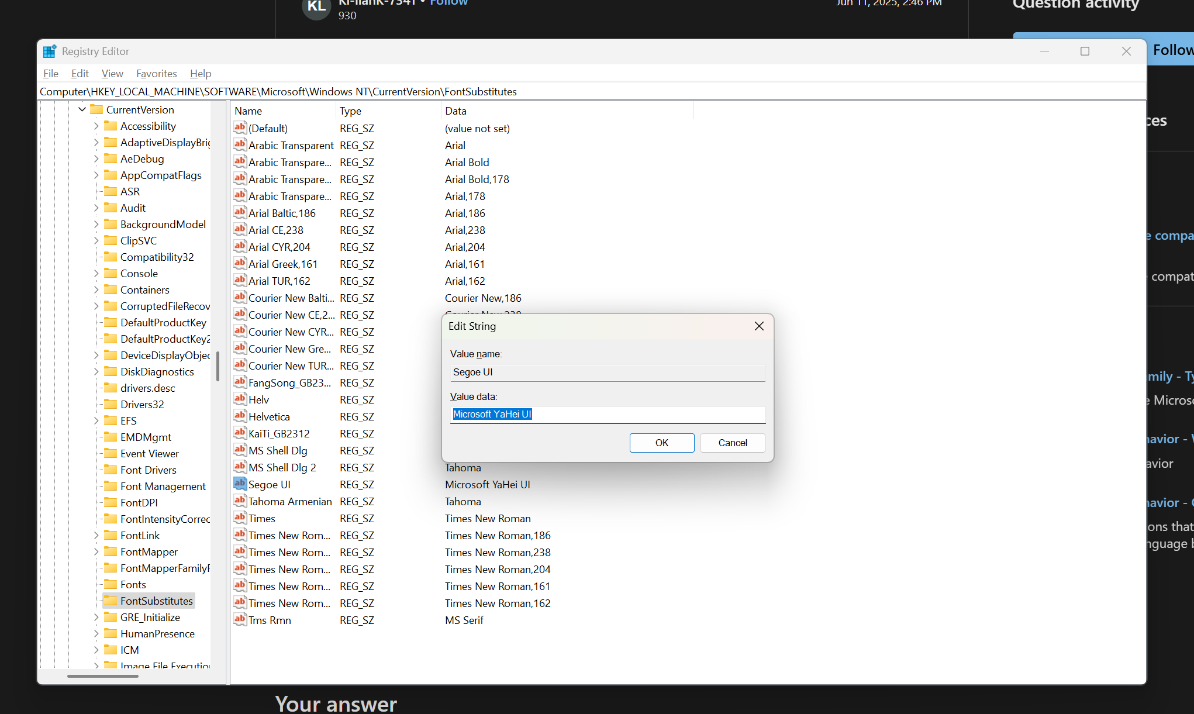
Task: Click the registry path address bar
Action: click(x=592, y=92)
